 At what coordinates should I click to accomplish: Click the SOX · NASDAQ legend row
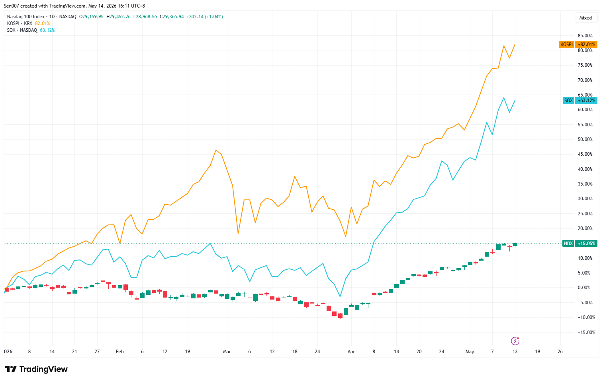pyautogui.click(x=31, y=30)
